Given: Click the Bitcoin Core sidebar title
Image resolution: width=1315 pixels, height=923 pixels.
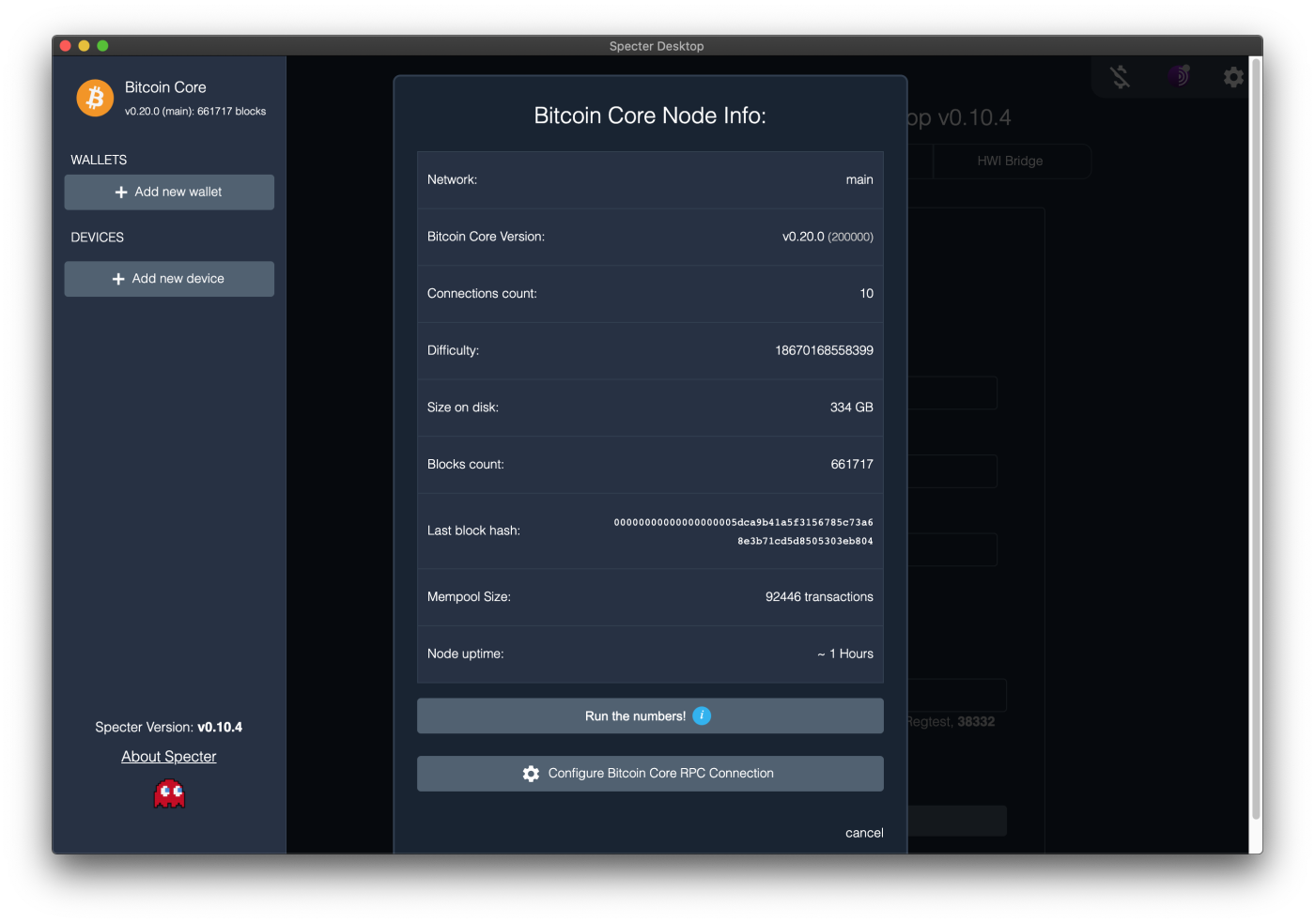Looking at the screenshot, I should [x=165, y=87].
